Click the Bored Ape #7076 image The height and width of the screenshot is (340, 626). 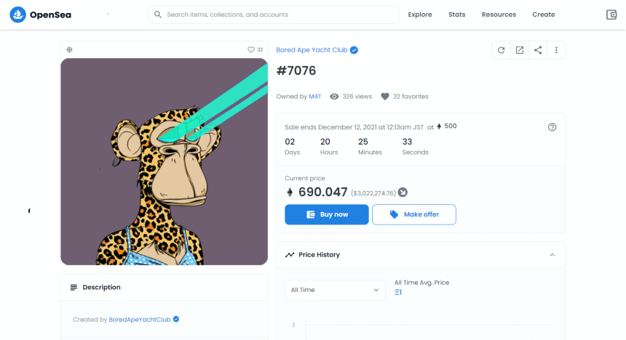click(x=164, y=161)
